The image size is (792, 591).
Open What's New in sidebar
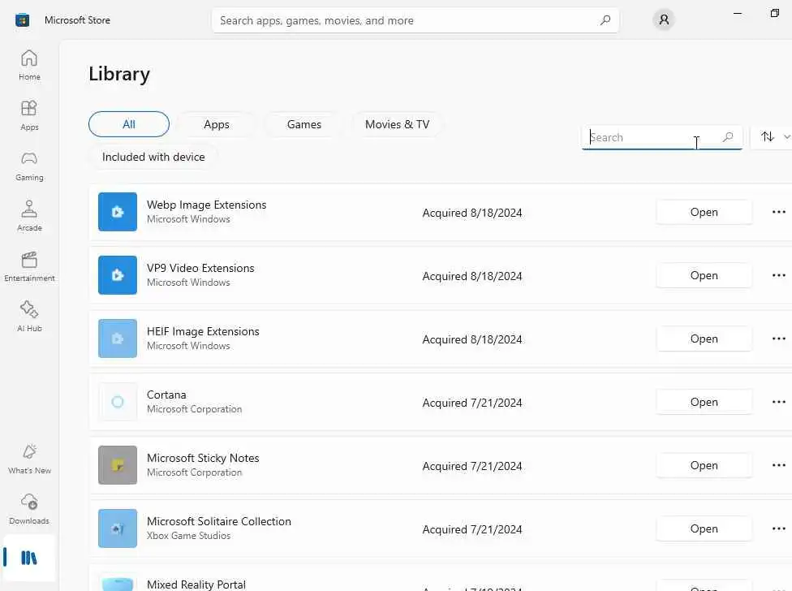pos(29,459)
